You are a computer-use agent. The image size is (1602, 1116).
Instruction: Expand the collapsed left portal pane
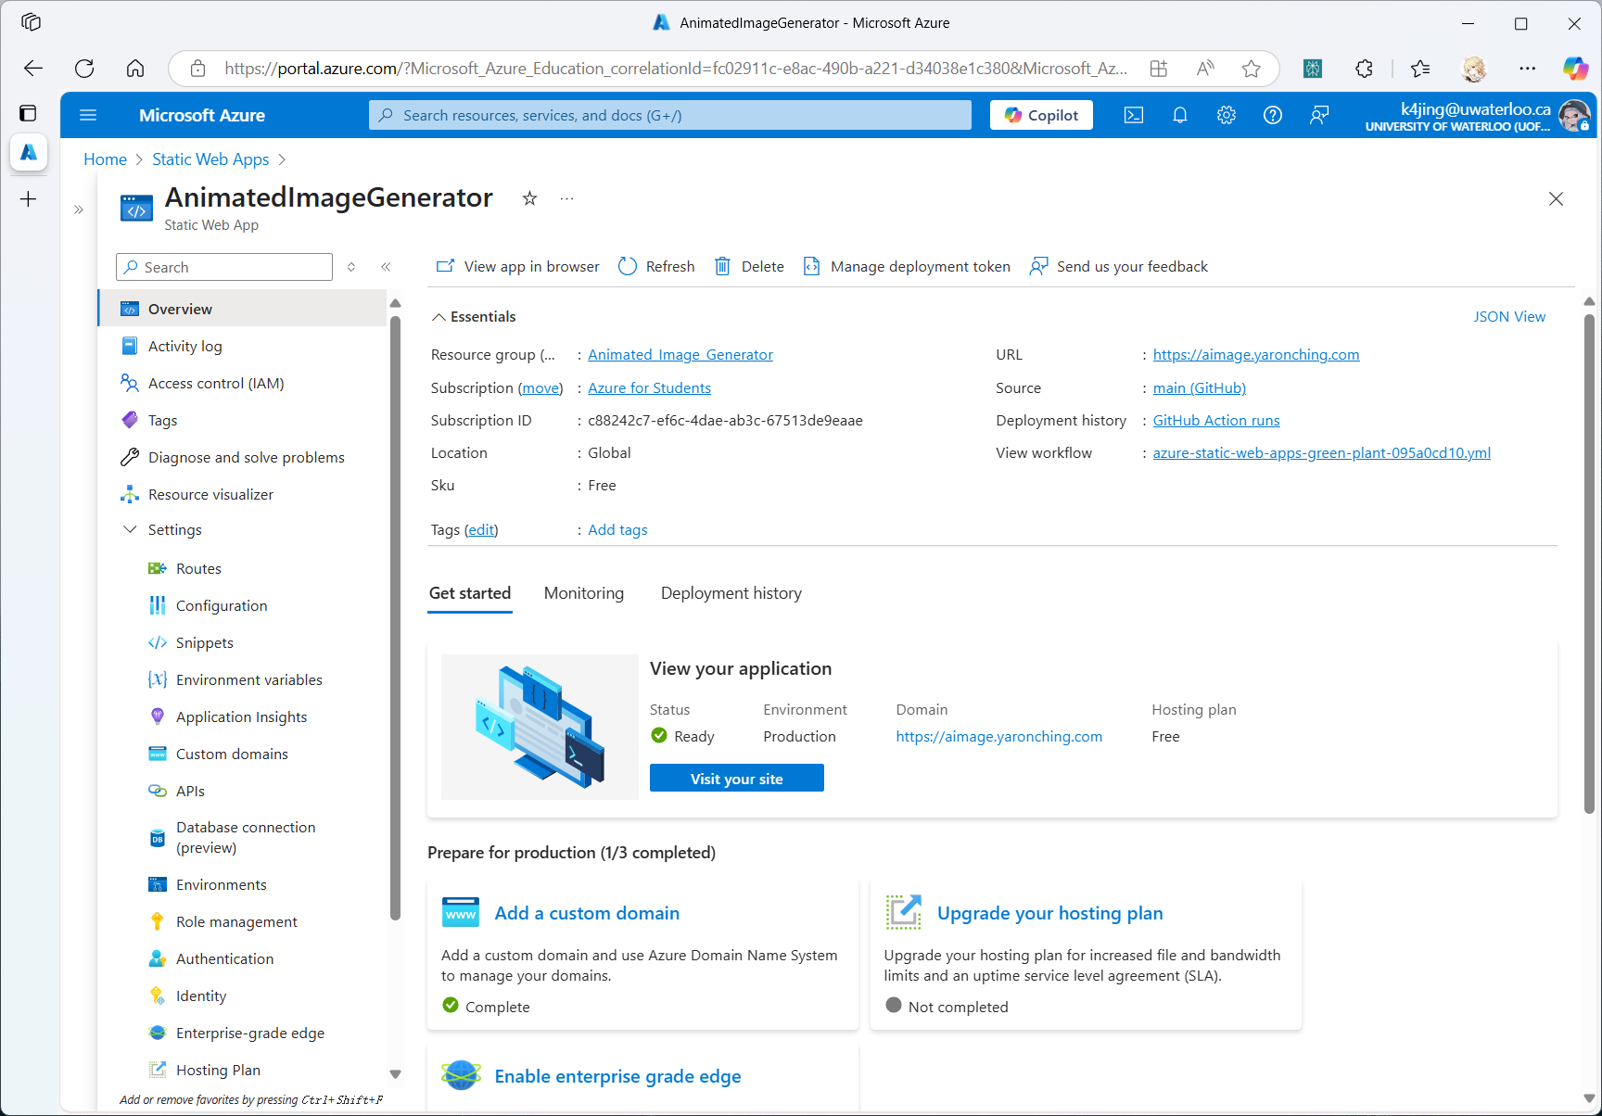[x=79, y=209]
